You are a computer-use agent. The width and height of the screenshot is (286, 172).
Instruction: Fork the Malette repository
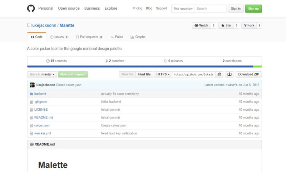(249, 25)
